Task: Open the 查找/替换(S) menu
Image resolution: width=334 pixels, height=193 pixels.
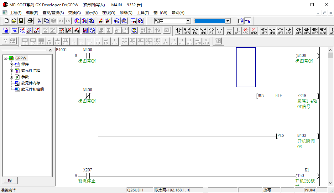Action: coord(53,13)
